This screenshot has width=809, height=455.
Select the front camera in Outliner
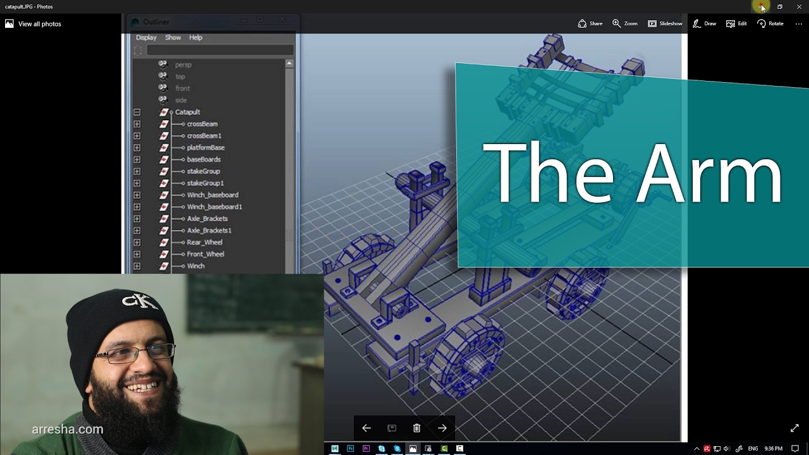point(183,88)
